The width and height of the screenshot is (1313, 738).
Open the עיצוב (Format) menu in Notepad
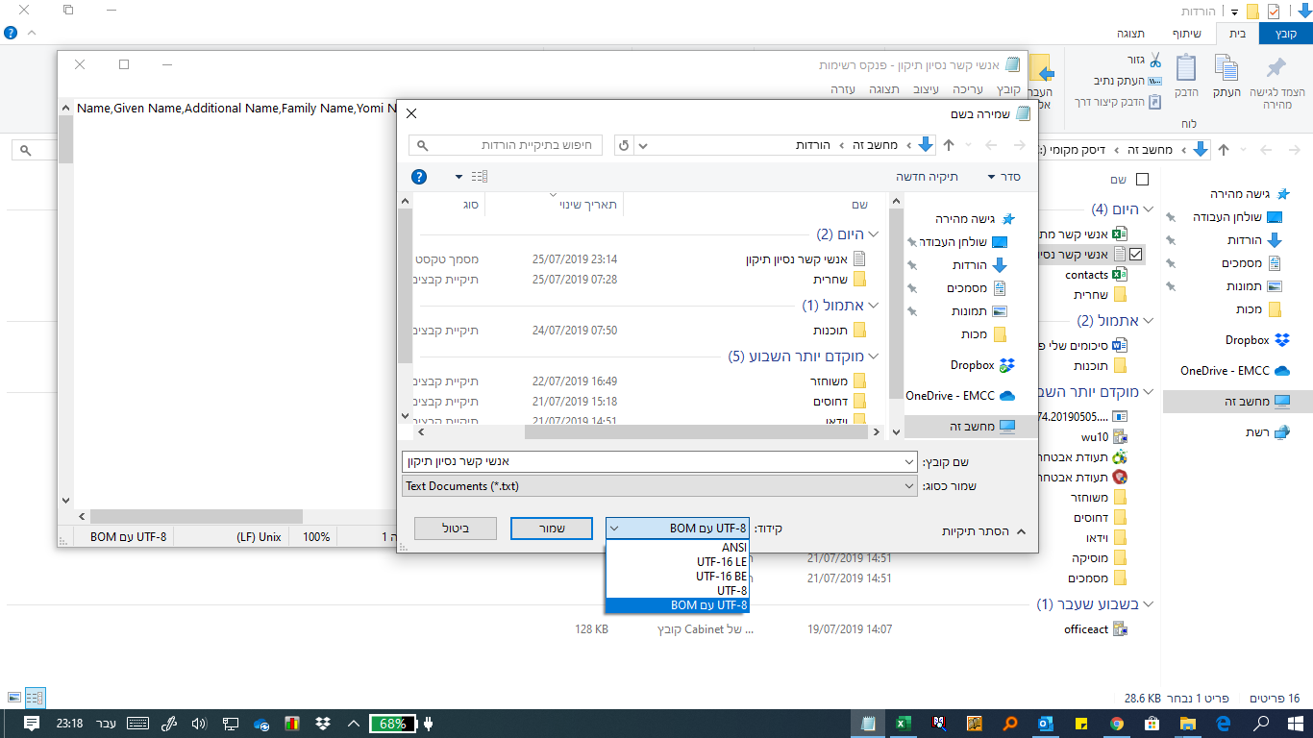[926, 88]
